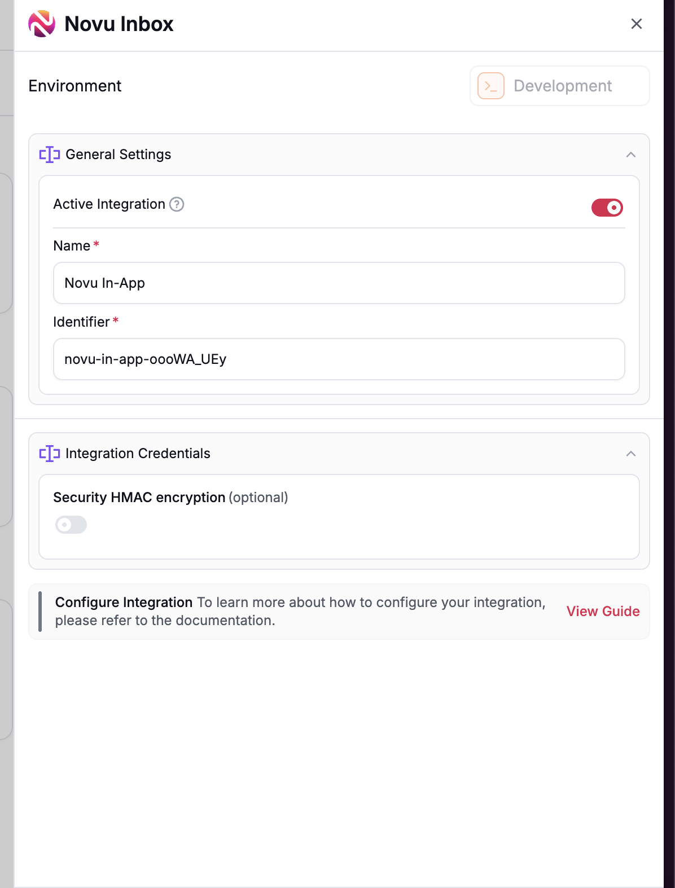
Task: Click the General Settings header title
Action: pos(119,155)
